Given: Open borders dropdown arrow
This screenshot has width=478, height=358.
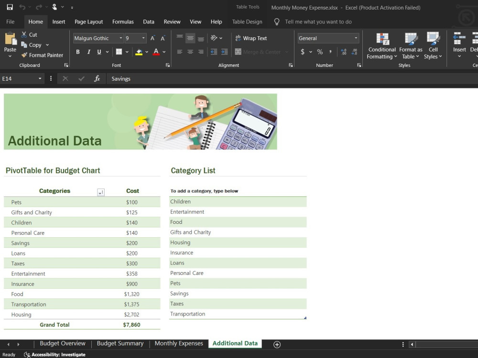Looking at the screenshot, I should pyautogui.click(x=127, y=52).
